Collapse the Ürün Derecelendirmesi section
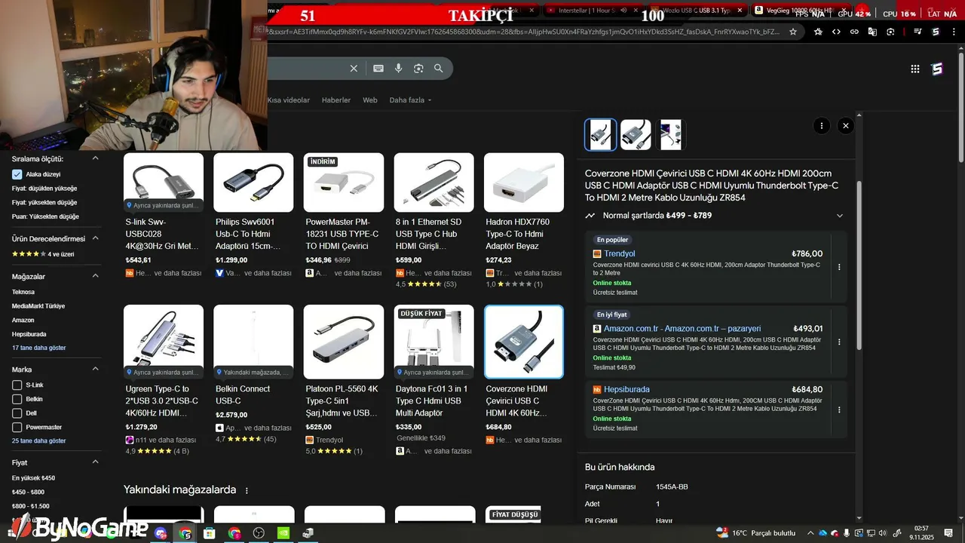Screen dimensions: 965x543 [95, 238]
